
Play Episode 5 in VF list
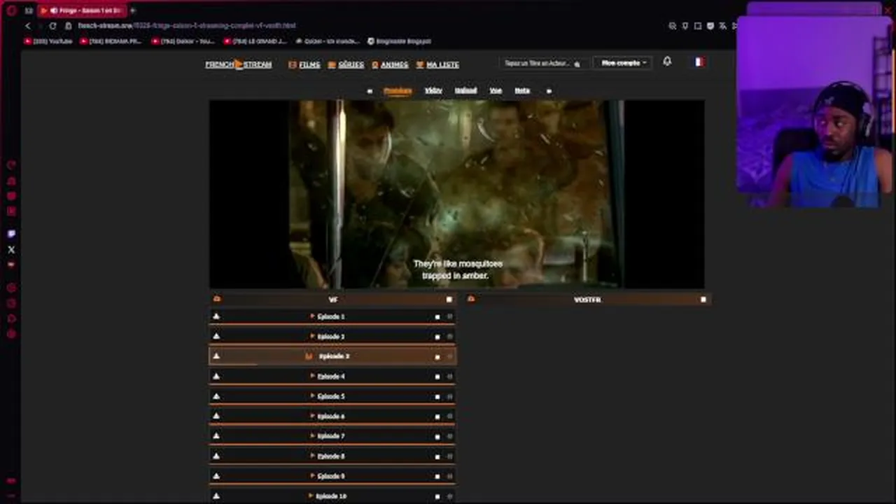[x=332, y=396]
